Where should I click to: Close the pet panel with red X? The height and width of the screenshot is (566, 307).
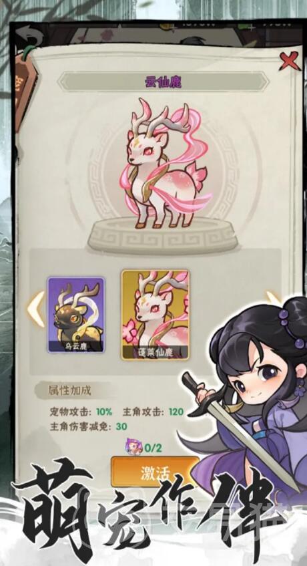coord(290,61)
